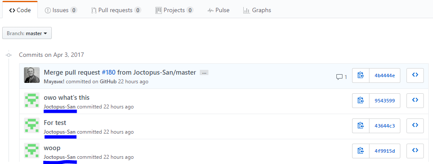The width and height of the screenshot is (433, 164).
Task: Open the Code tab
Action: click(x=20, y=10)
